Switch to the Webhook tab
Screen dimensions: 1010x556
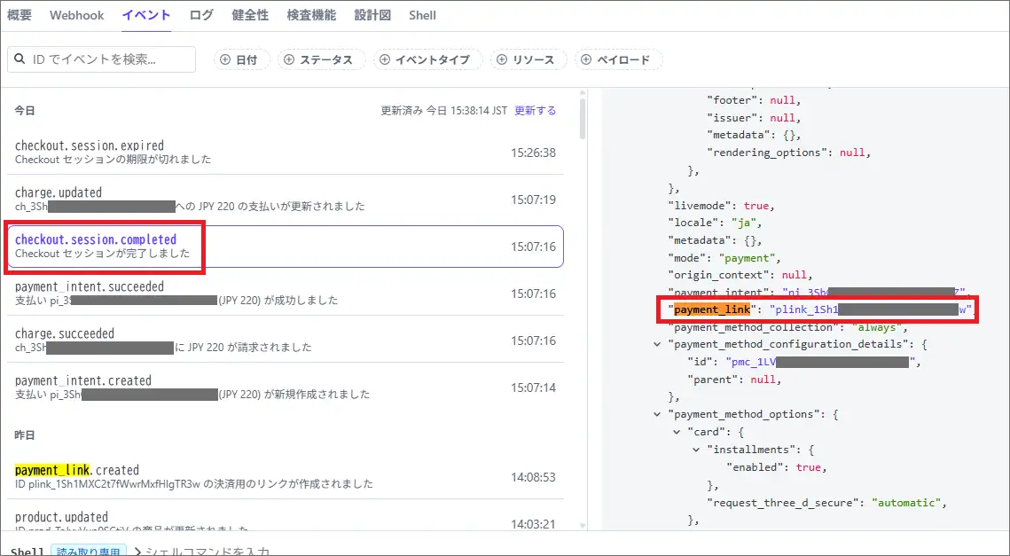(x=76, y=15)
